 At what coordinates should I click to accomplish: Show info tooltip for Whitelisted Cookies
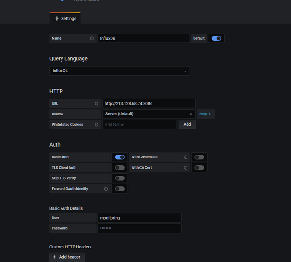point(97,125)
